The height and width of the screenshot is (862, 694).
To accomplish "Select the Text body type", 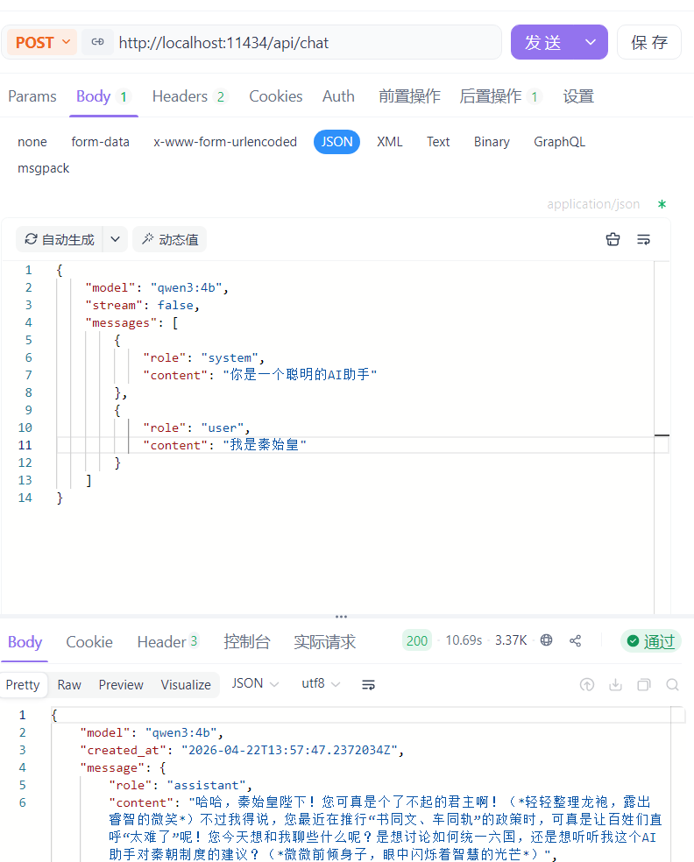I will coord(438,142).
